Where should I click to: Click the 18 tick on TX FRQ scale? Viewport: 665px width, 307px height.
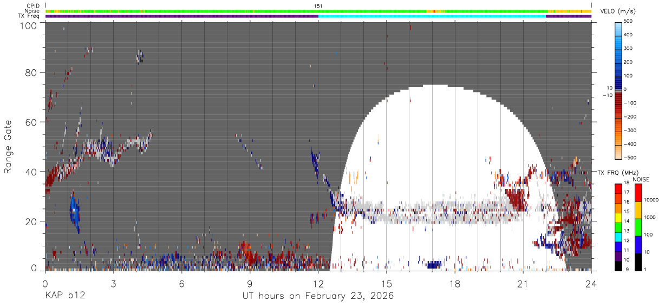pyautogui.click(x=627, y=183)
